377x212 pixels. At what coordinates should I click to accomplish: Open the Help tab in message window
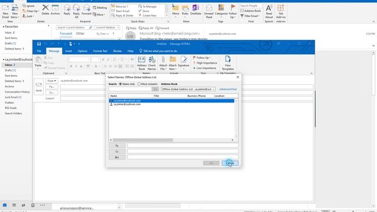[130, 51]
